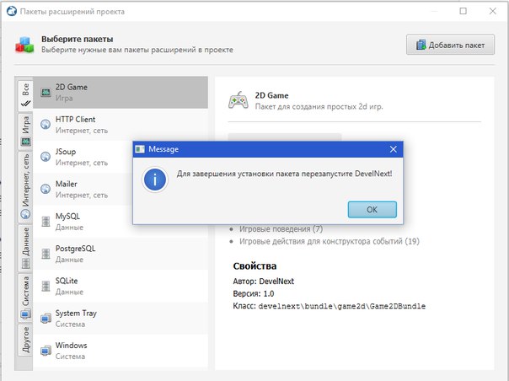Click the app icon in window title bar

tap(12, 11)
